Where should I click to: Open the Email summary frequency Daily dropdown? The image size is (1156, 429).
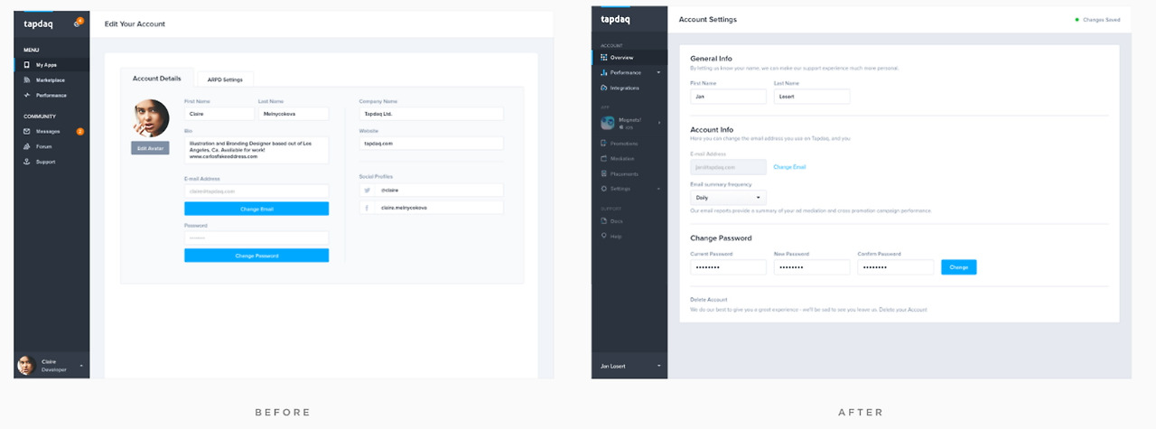point(728,197)
